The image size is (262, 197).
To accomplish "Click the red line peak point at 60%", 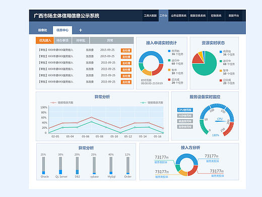I will coord(92,117).
